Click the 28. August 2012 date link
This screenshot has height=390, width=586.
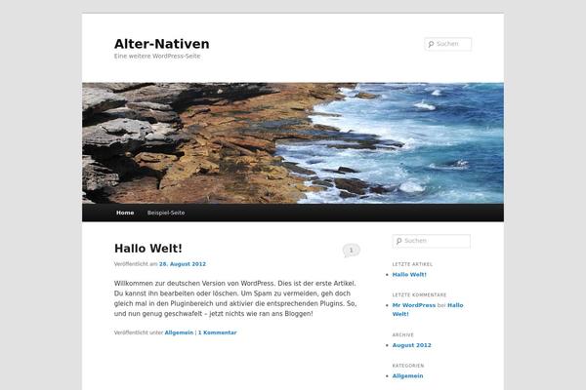pyautogui.click(x=183, y=264)
